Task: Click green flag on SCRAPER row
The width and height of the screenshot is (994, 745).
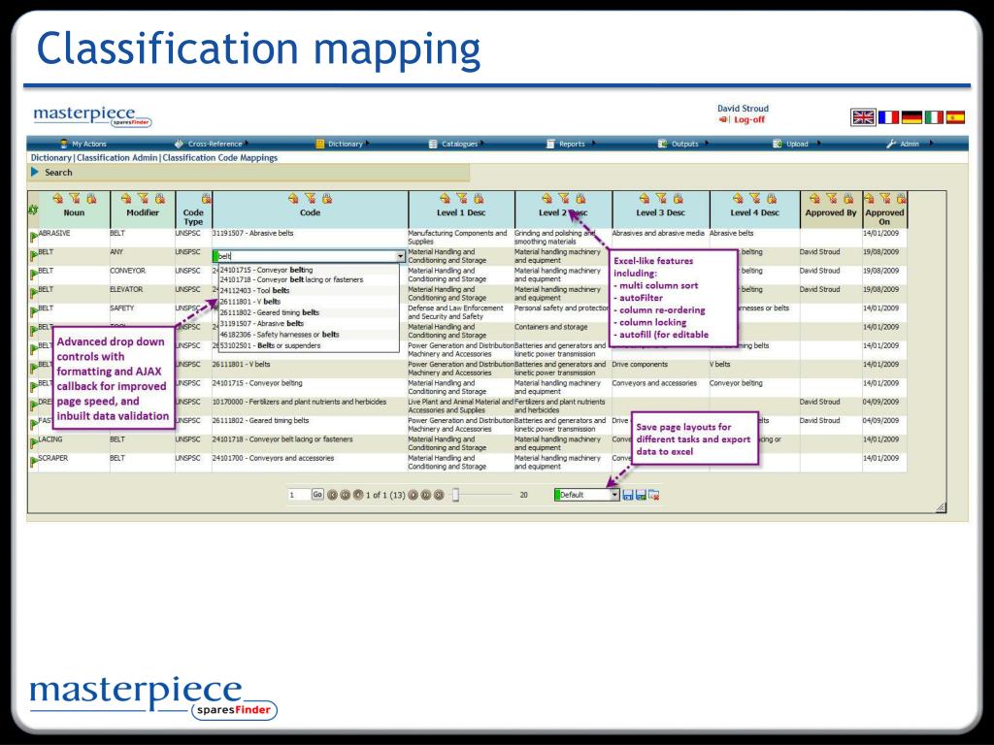Action: (x=33, y=462)
